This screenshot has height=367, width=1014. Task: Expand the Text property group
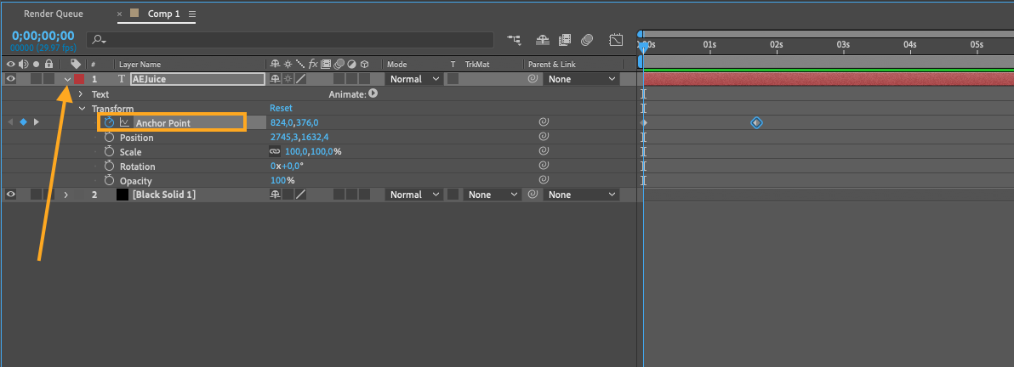pos(81,94)
